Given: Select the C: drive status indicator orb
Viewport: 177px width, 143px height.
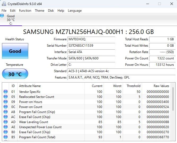Looking at the screenshot, I should [x=2, y=15].
